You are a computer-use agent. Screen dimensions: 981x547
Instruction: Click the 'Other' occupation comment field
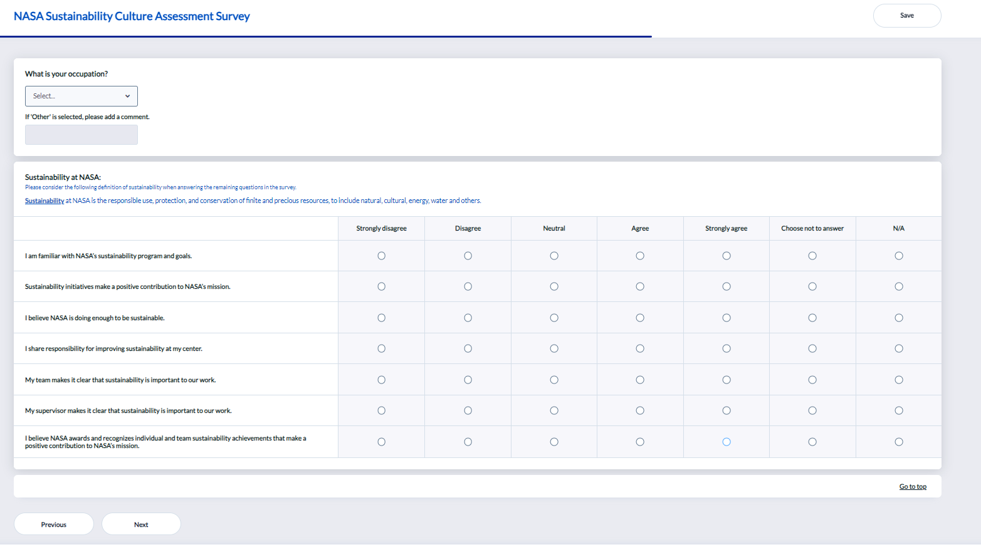[81, 135]
